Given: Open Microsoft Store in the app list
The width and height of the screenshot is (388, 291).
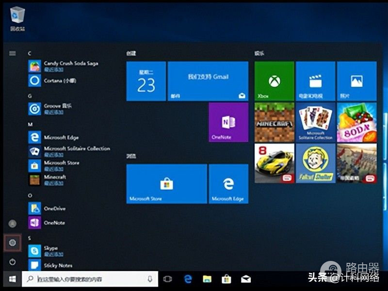Looking at the screenshot, I should (x=54, y=166).
